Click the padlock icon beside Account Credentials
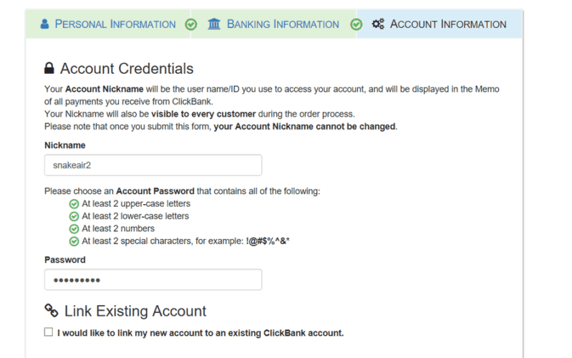Viewport: 572px width, 358px height. pyautogui.click(x=49, y=69)
